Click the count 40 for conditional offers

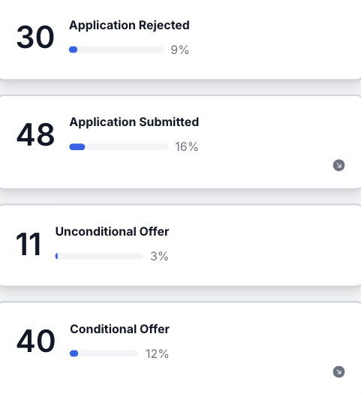36,341
